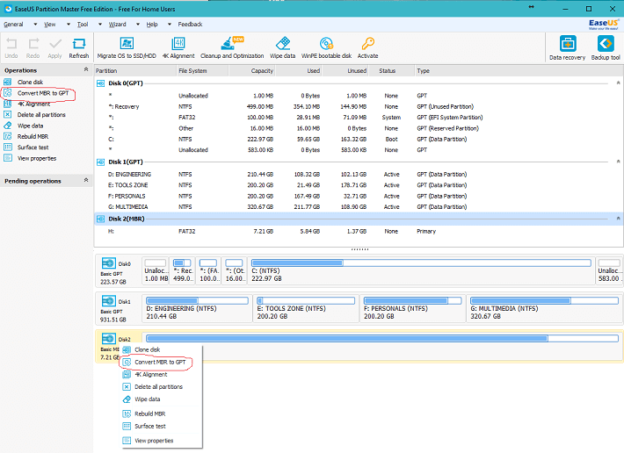Select Wipe data in context menu
Screen dimensions: 624x453
pyautogui.click(x=148, y=399)
